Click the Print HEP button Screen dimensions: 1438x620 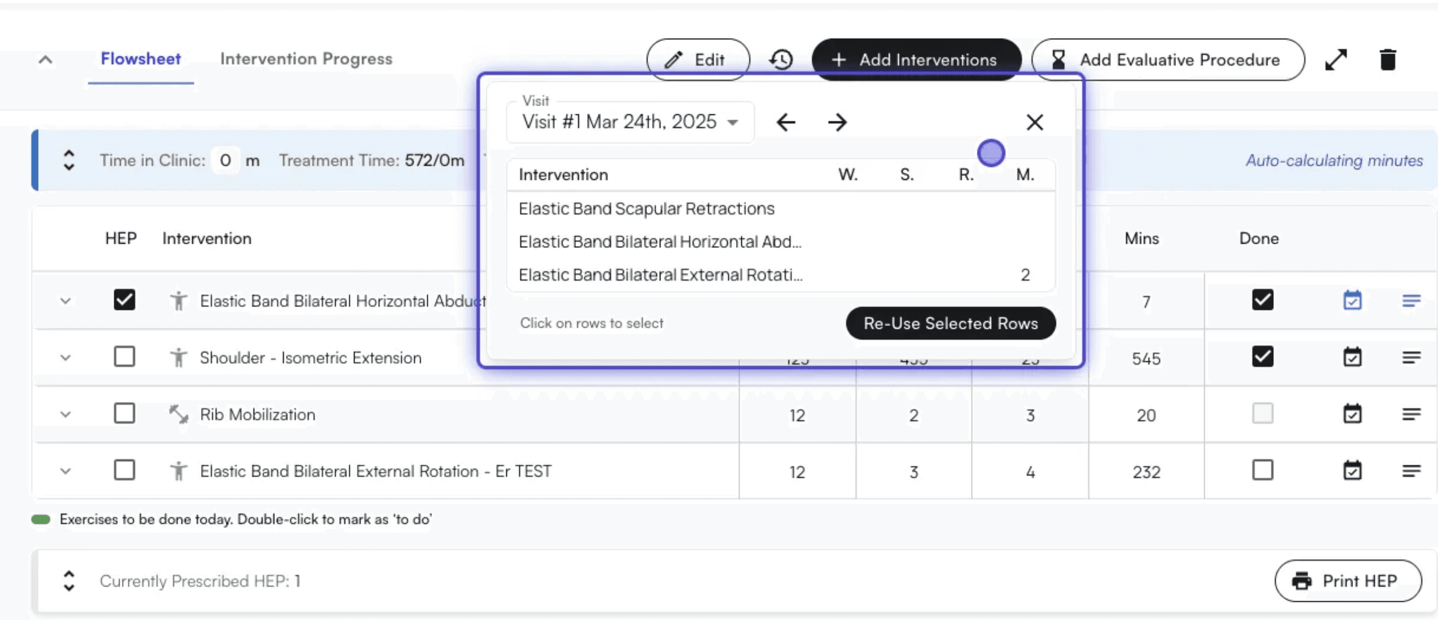[x=1348, y=581]
